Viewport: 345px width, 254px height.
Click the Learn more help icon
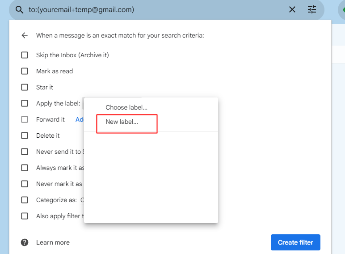coord(25,242)
